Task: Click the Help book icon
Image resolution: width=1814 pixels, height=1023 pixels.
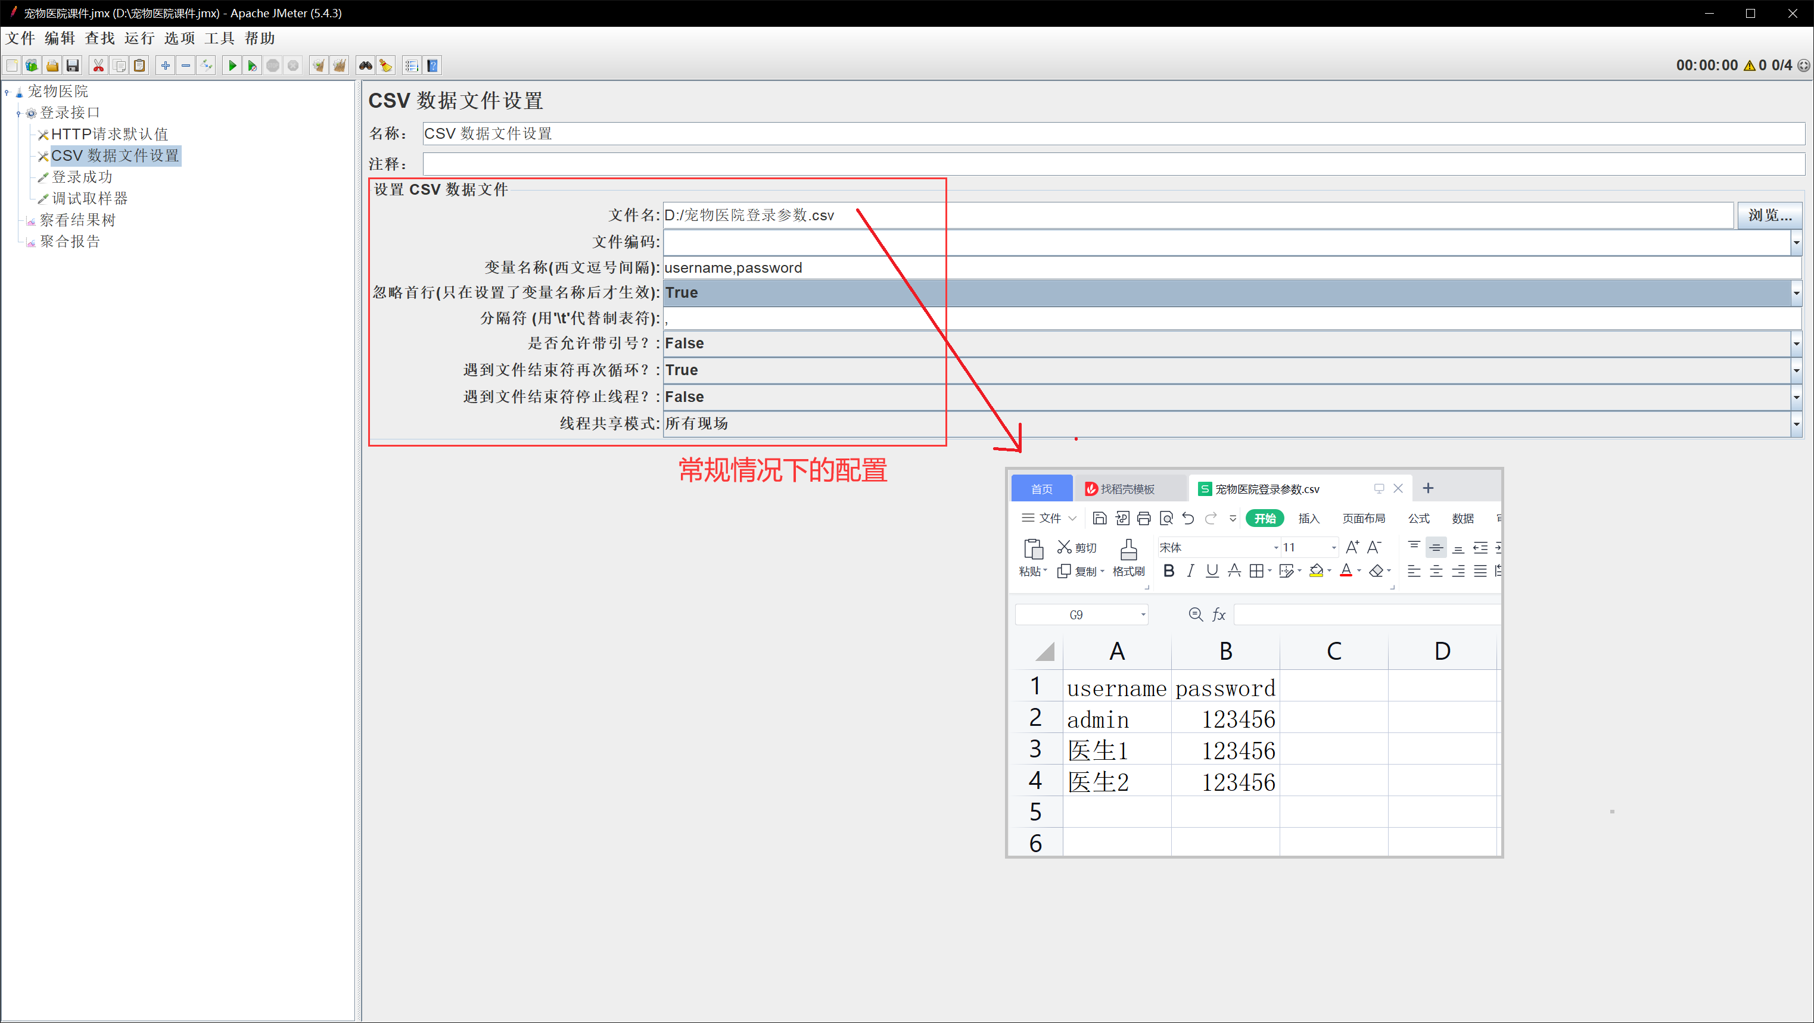Action: pyautogui.click(x=433, y=66)
